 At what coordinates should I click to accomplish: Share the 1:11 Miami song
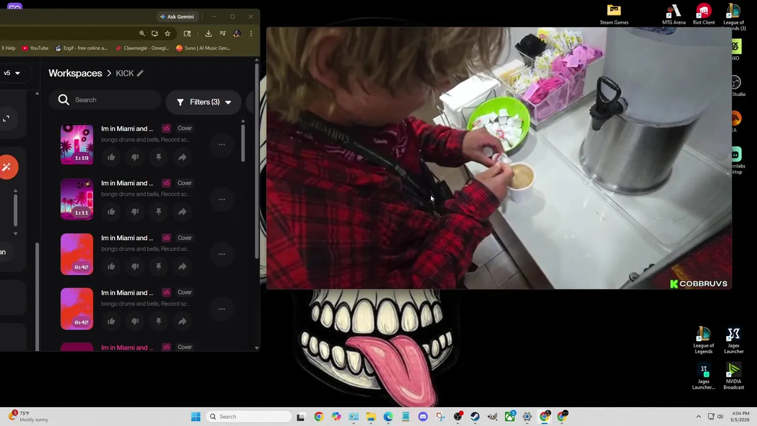[182, 212]
